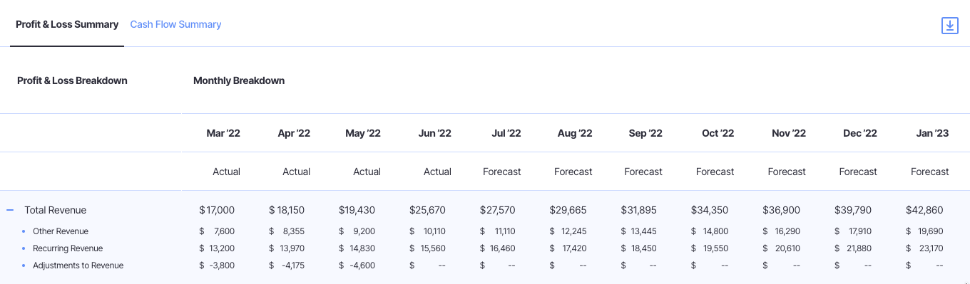
Task: Click the Adjustments to Revenue row label
Action: click(x=78, y=265)
